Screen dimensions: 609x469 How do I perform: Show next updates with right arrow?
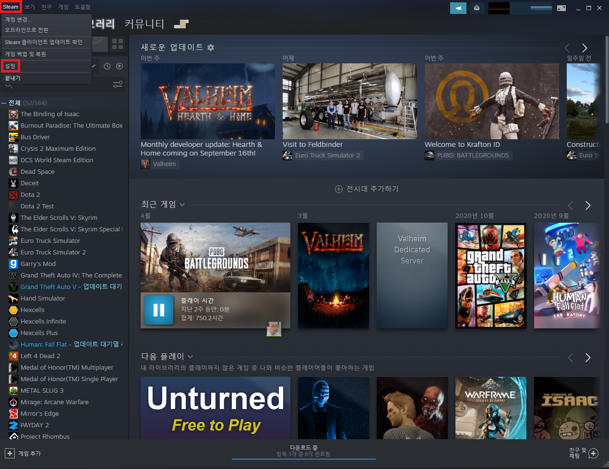click(585, 48)
